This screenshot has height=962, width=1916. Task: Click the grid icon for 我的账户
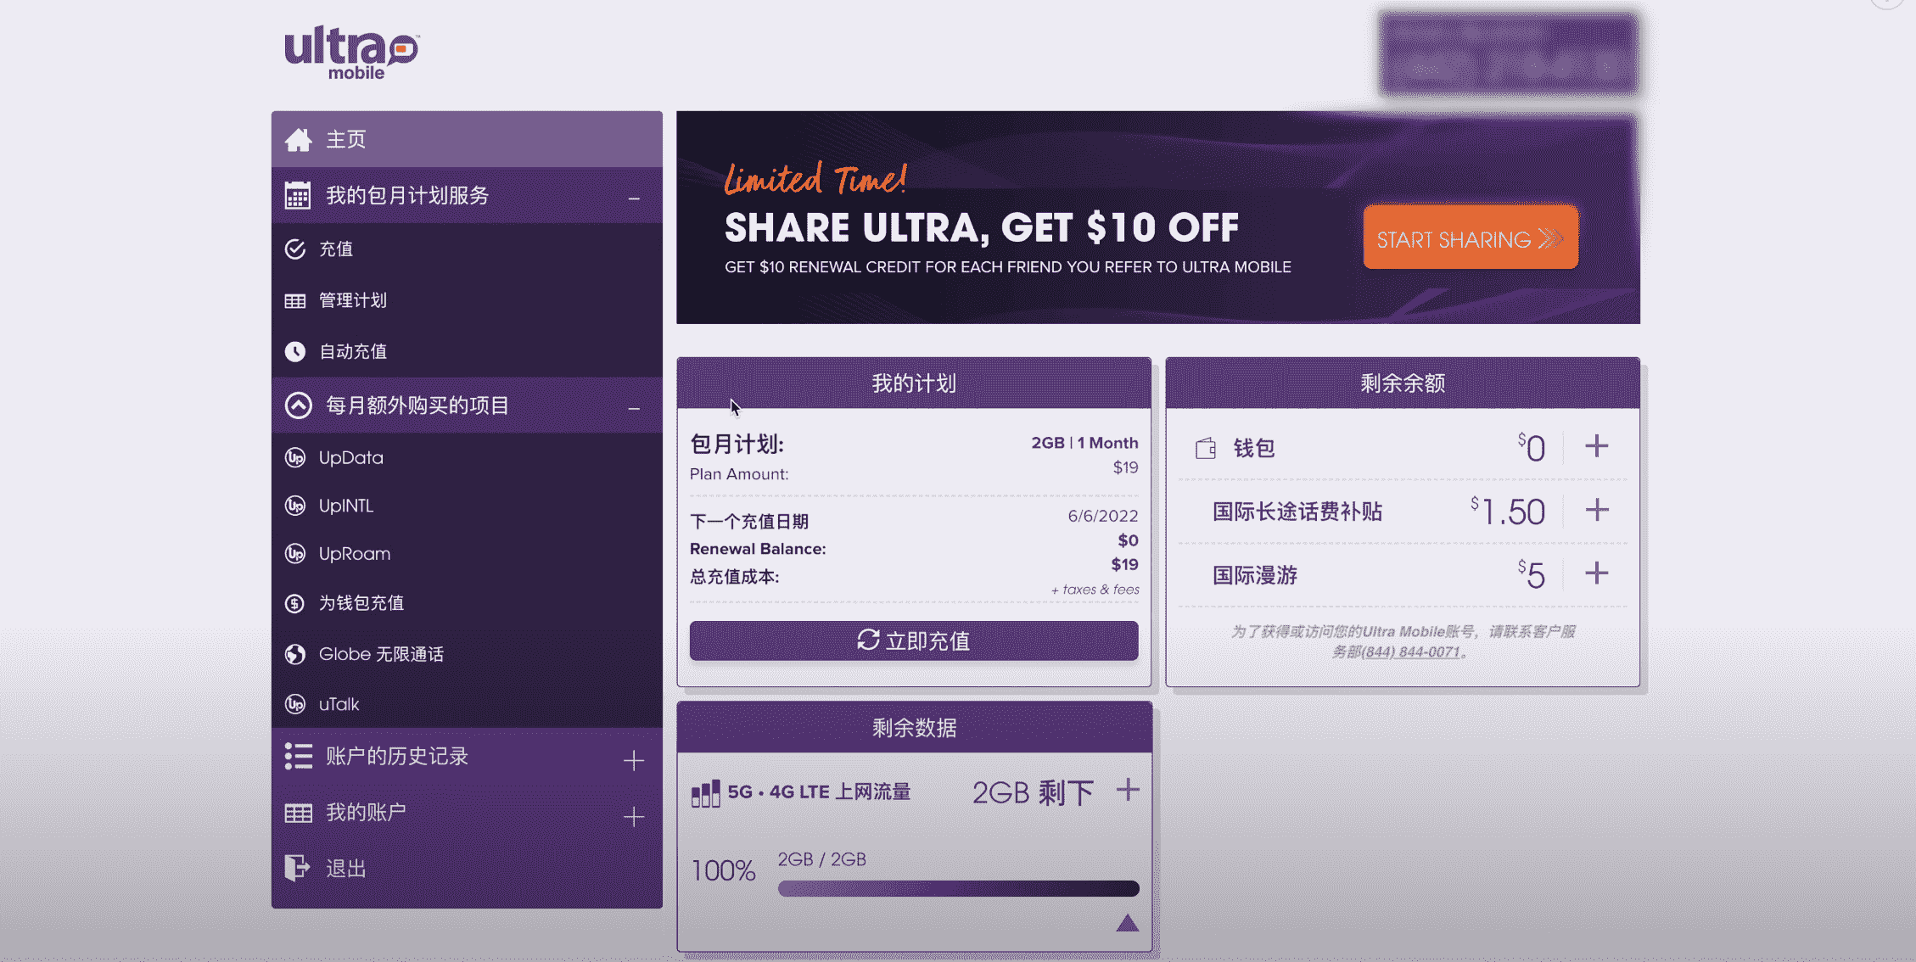(298, 814)
